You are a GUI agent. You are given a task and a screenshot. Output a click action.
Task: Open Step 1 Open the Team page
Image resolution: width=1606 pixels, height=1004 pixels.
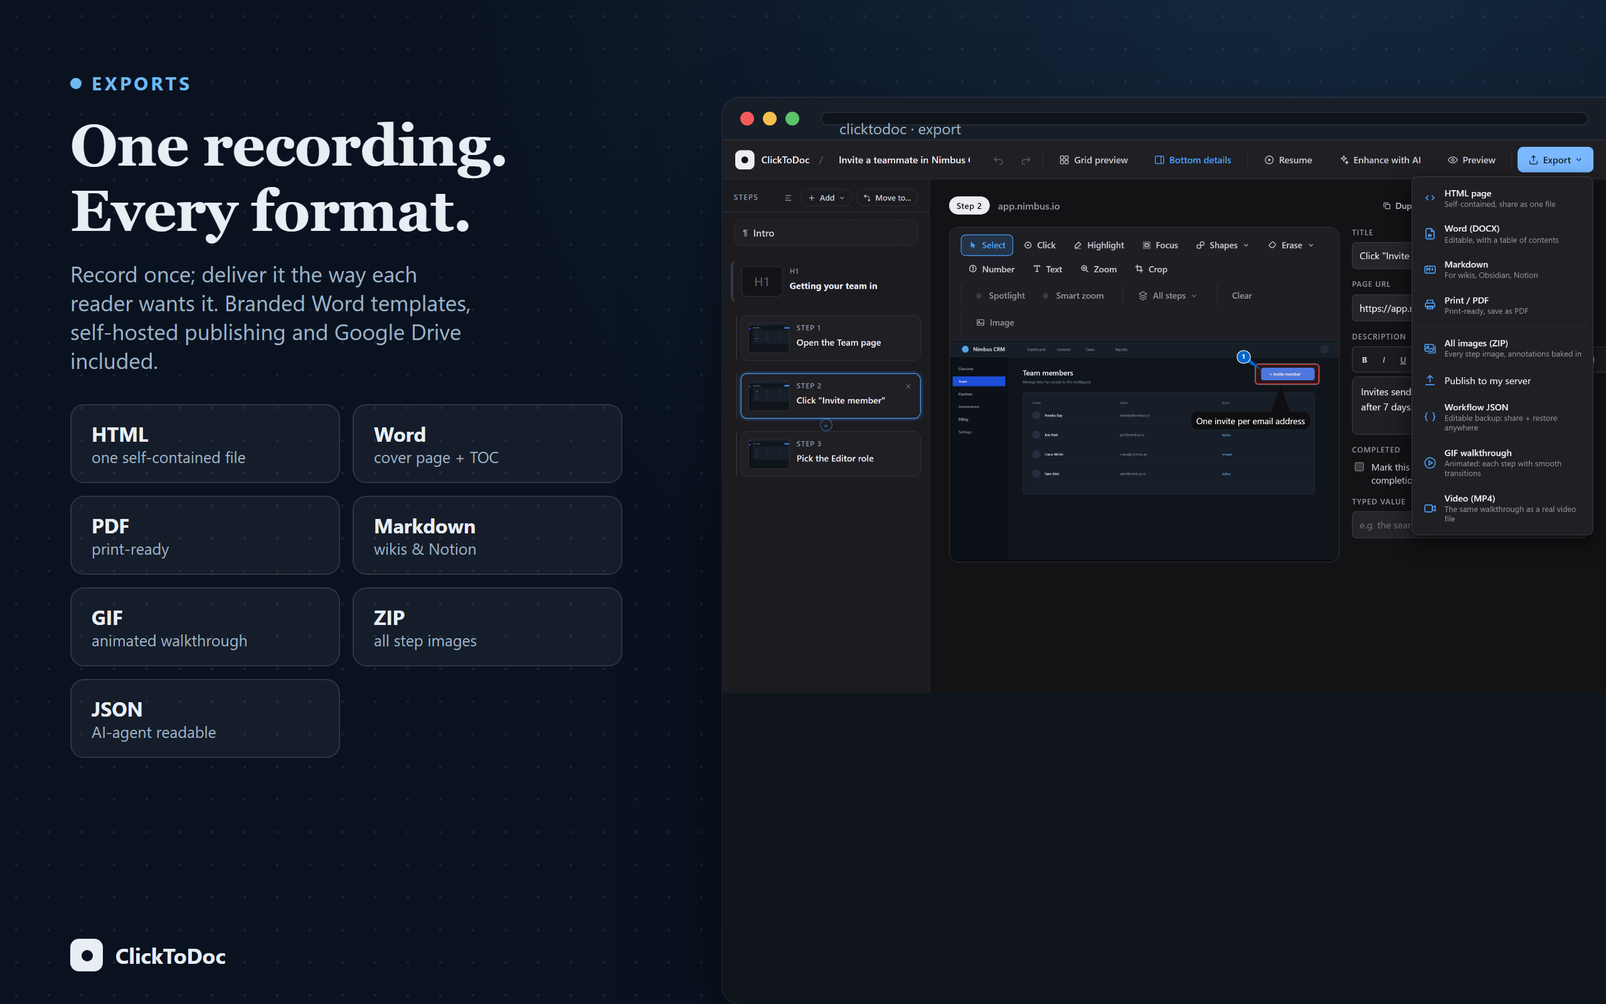830,338
